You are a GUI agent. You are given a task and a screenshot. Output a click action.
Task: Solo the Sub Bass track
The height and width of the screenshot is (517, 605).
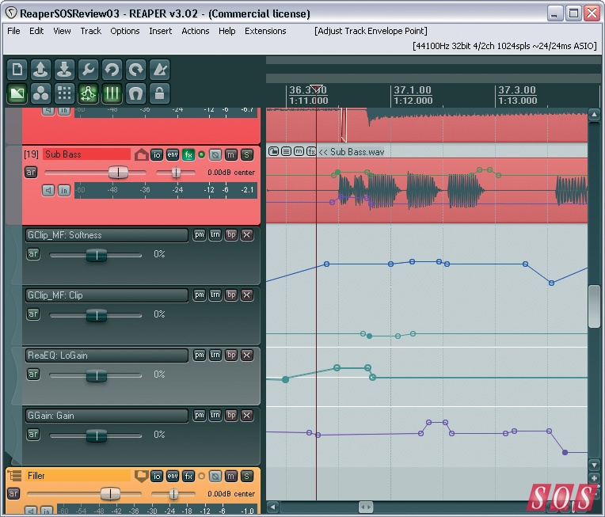tap(246, 154)
